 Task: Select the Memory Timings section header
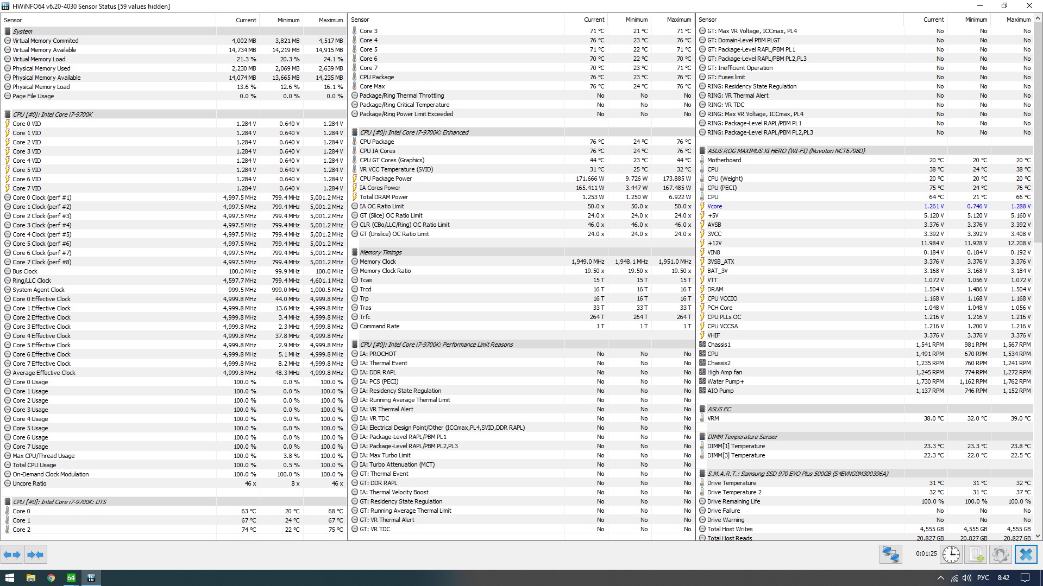[x=380, y=252]
